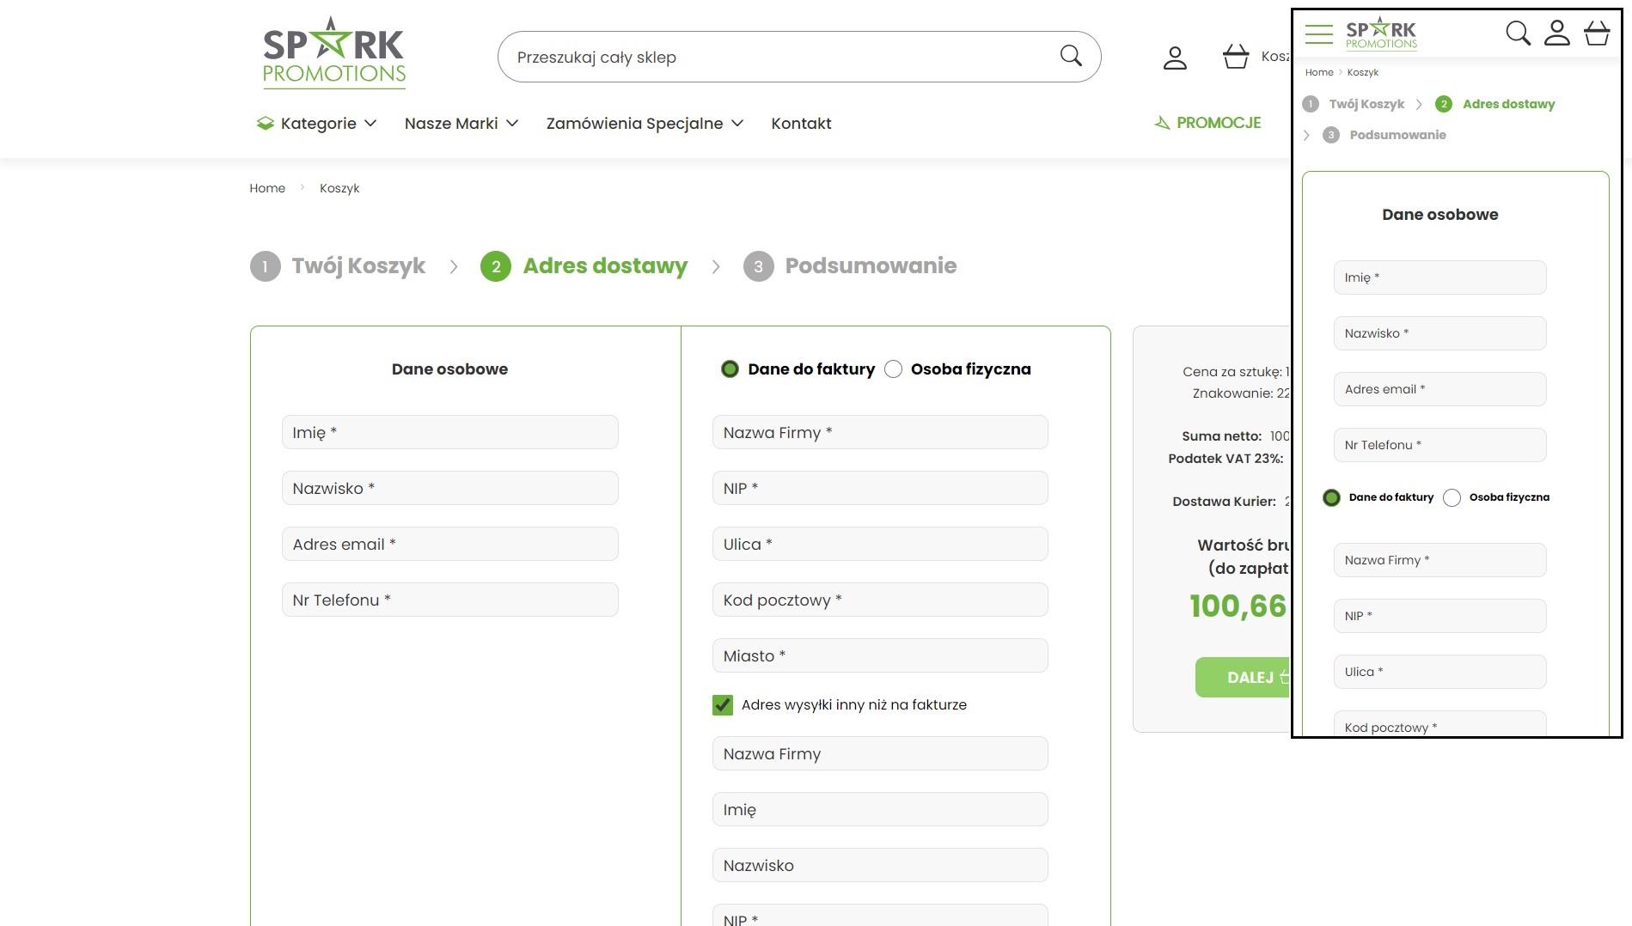
Task: Click the desktop Nazwa Firmy * required field
Action: 880,432
